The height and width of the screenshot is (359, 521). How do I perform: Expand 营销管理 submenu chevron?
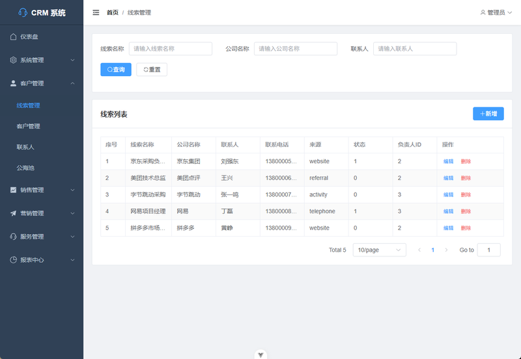coord(72,213)
